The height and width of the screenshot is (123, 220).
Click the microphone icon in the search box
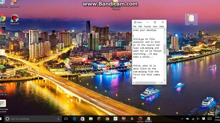(x=58, y=119)
